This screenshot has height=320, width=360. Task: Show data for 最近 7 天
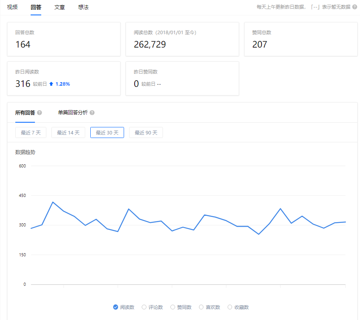click(31, 132)
